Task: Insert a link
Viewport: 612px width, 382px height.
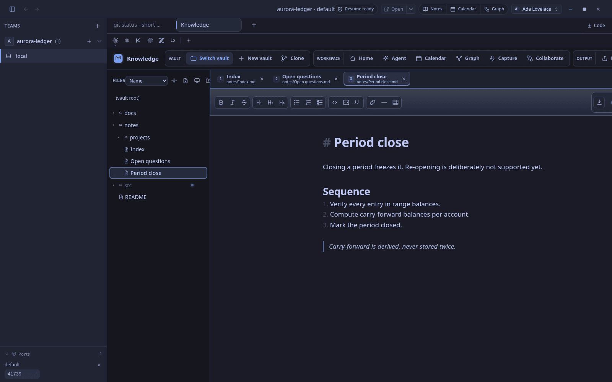Action: point(373,102)
